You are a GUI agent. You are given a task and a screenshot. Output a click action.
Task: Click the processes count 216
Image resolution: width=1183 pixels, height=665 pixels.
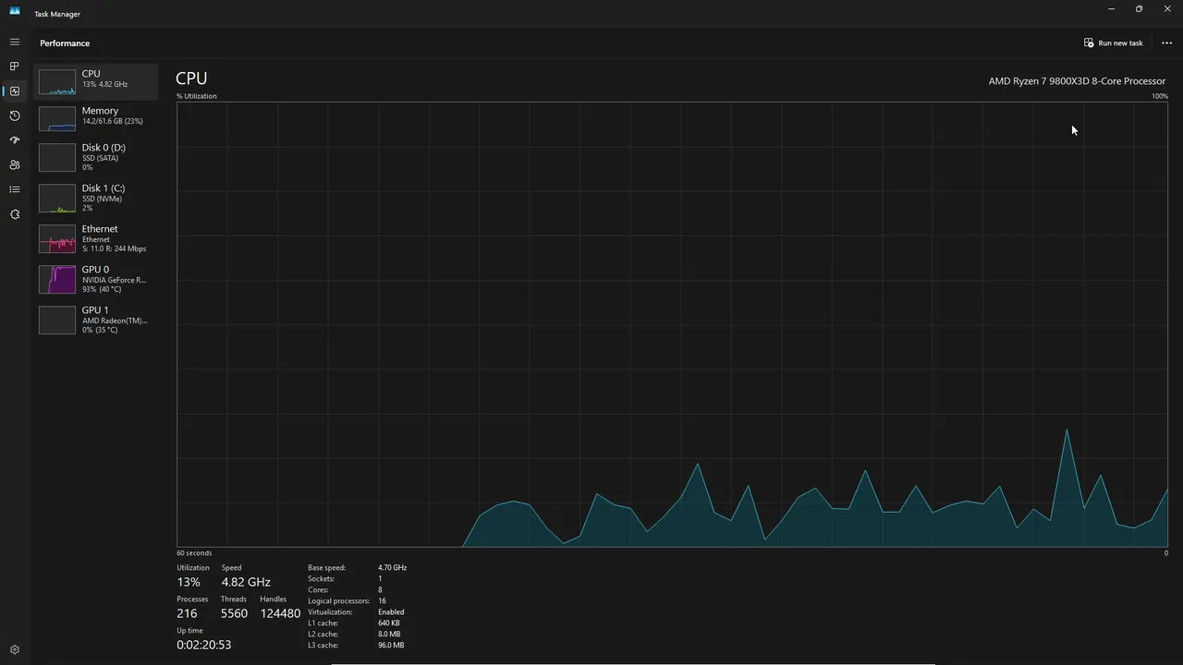187,613
